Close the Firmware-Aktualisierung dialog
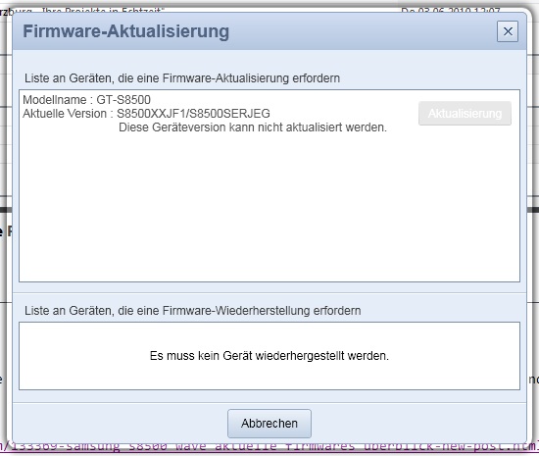This screenshot has width=539, height=456. click(508, 31)
